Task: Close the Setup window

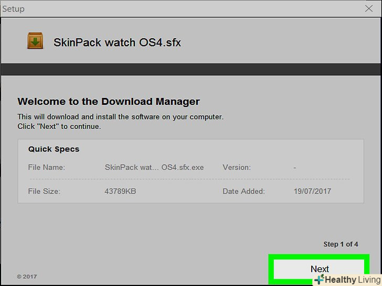Action: click(369, 9)
